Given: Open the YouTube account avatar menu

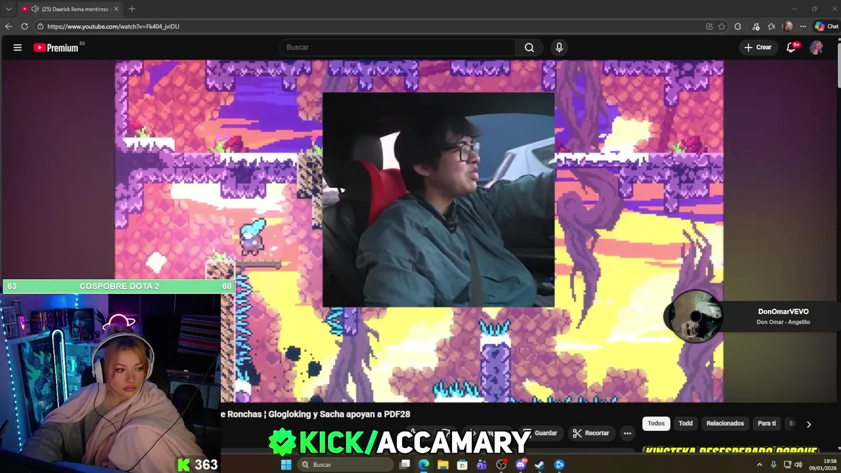Looking at the screenshot, I should pos(816,47).
